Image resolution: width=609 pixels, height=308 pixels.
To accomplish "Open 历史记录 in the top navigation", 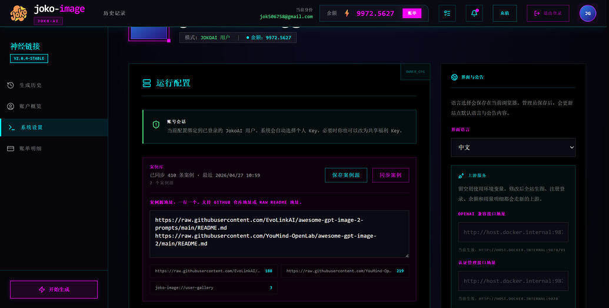I will click(x=114, y=13).
